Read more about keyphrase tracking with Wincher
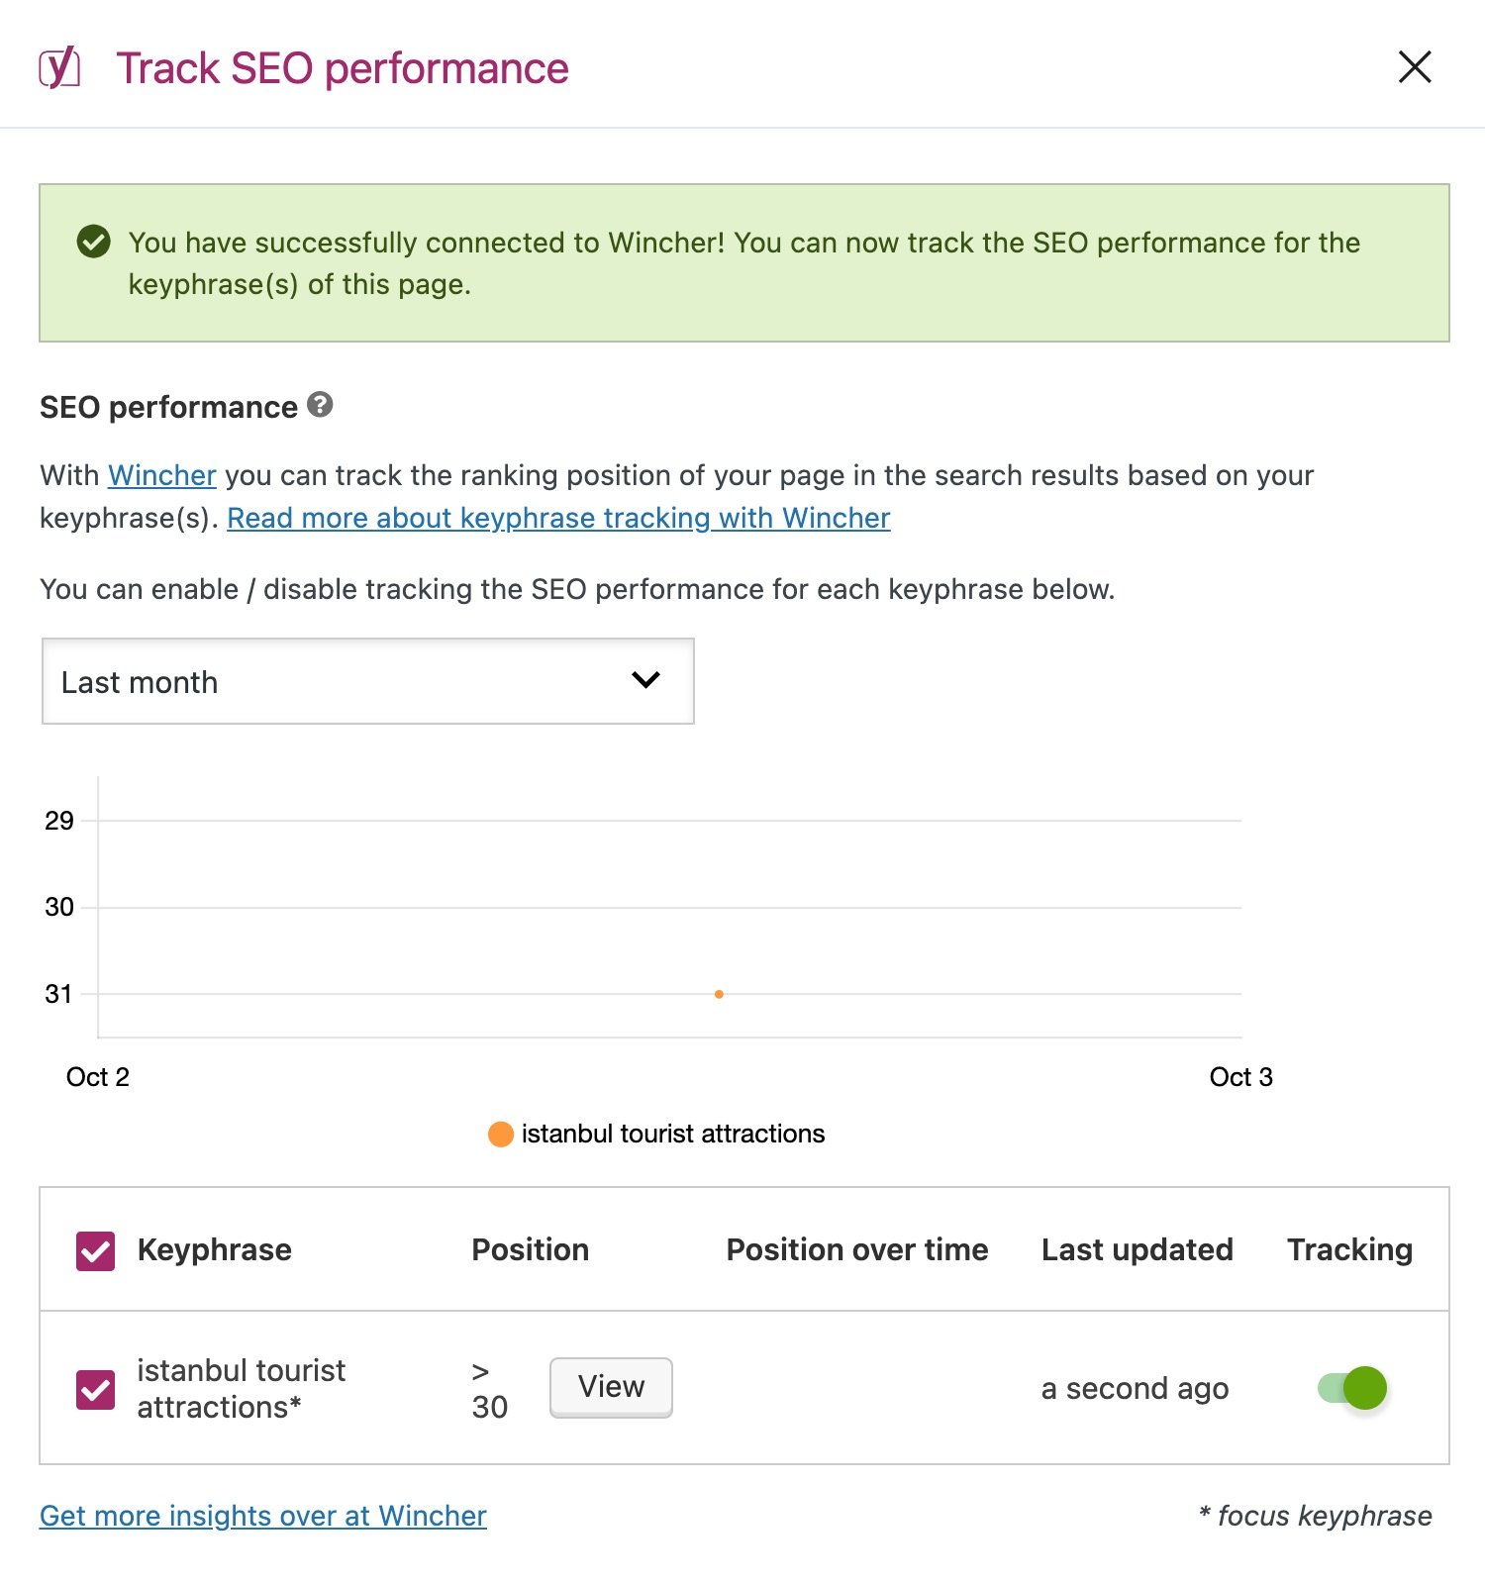Screen dimensions: 1485x1584 click(558, 519)
